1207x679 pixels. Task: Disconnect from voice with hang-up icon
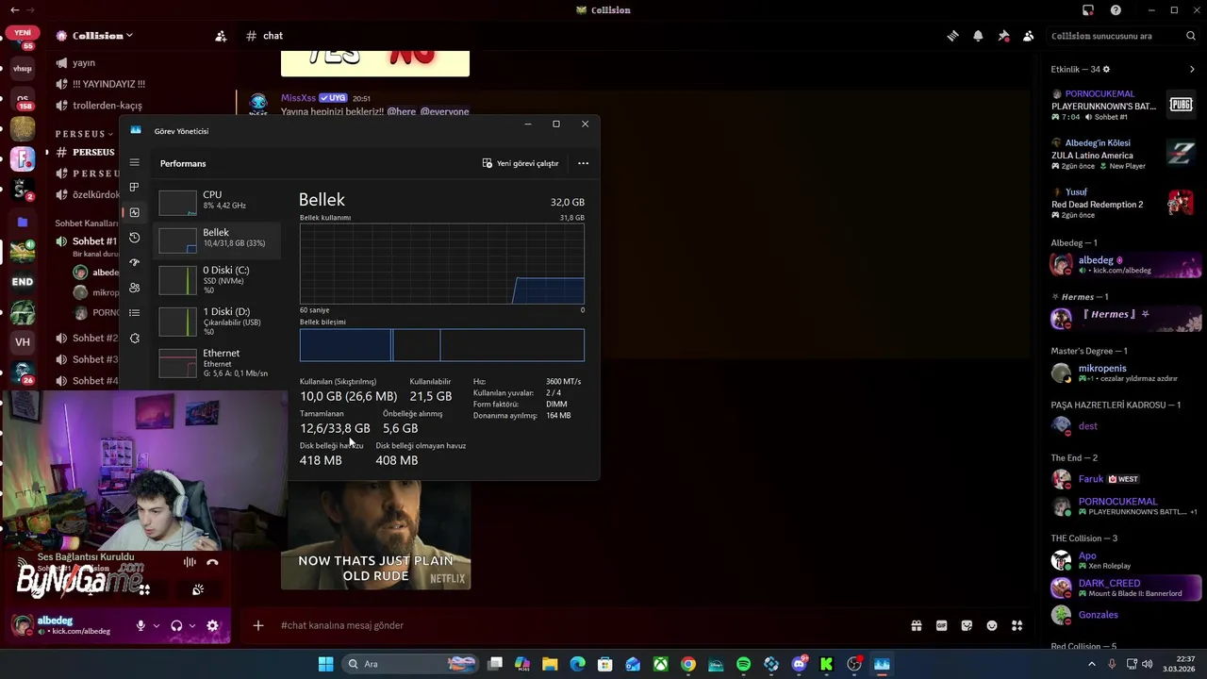click(212, 563)
